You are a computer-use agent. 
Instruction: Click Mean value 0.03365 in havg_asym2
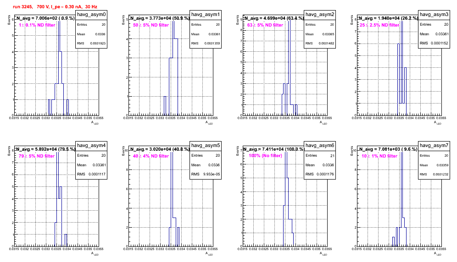click(x=328, y=34)
